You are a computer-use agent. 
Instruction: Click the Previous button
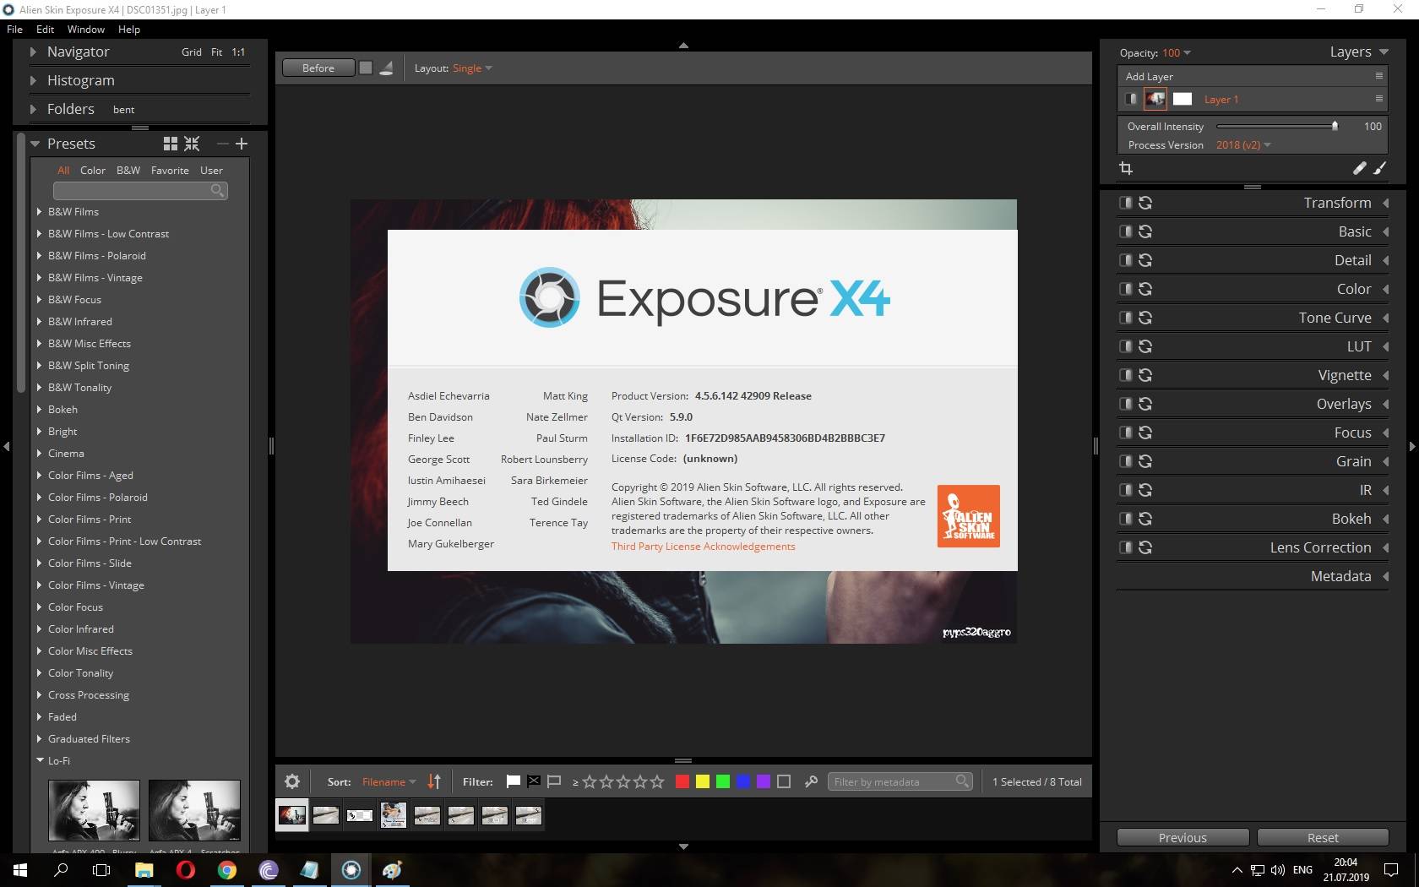pos(1182,837)
